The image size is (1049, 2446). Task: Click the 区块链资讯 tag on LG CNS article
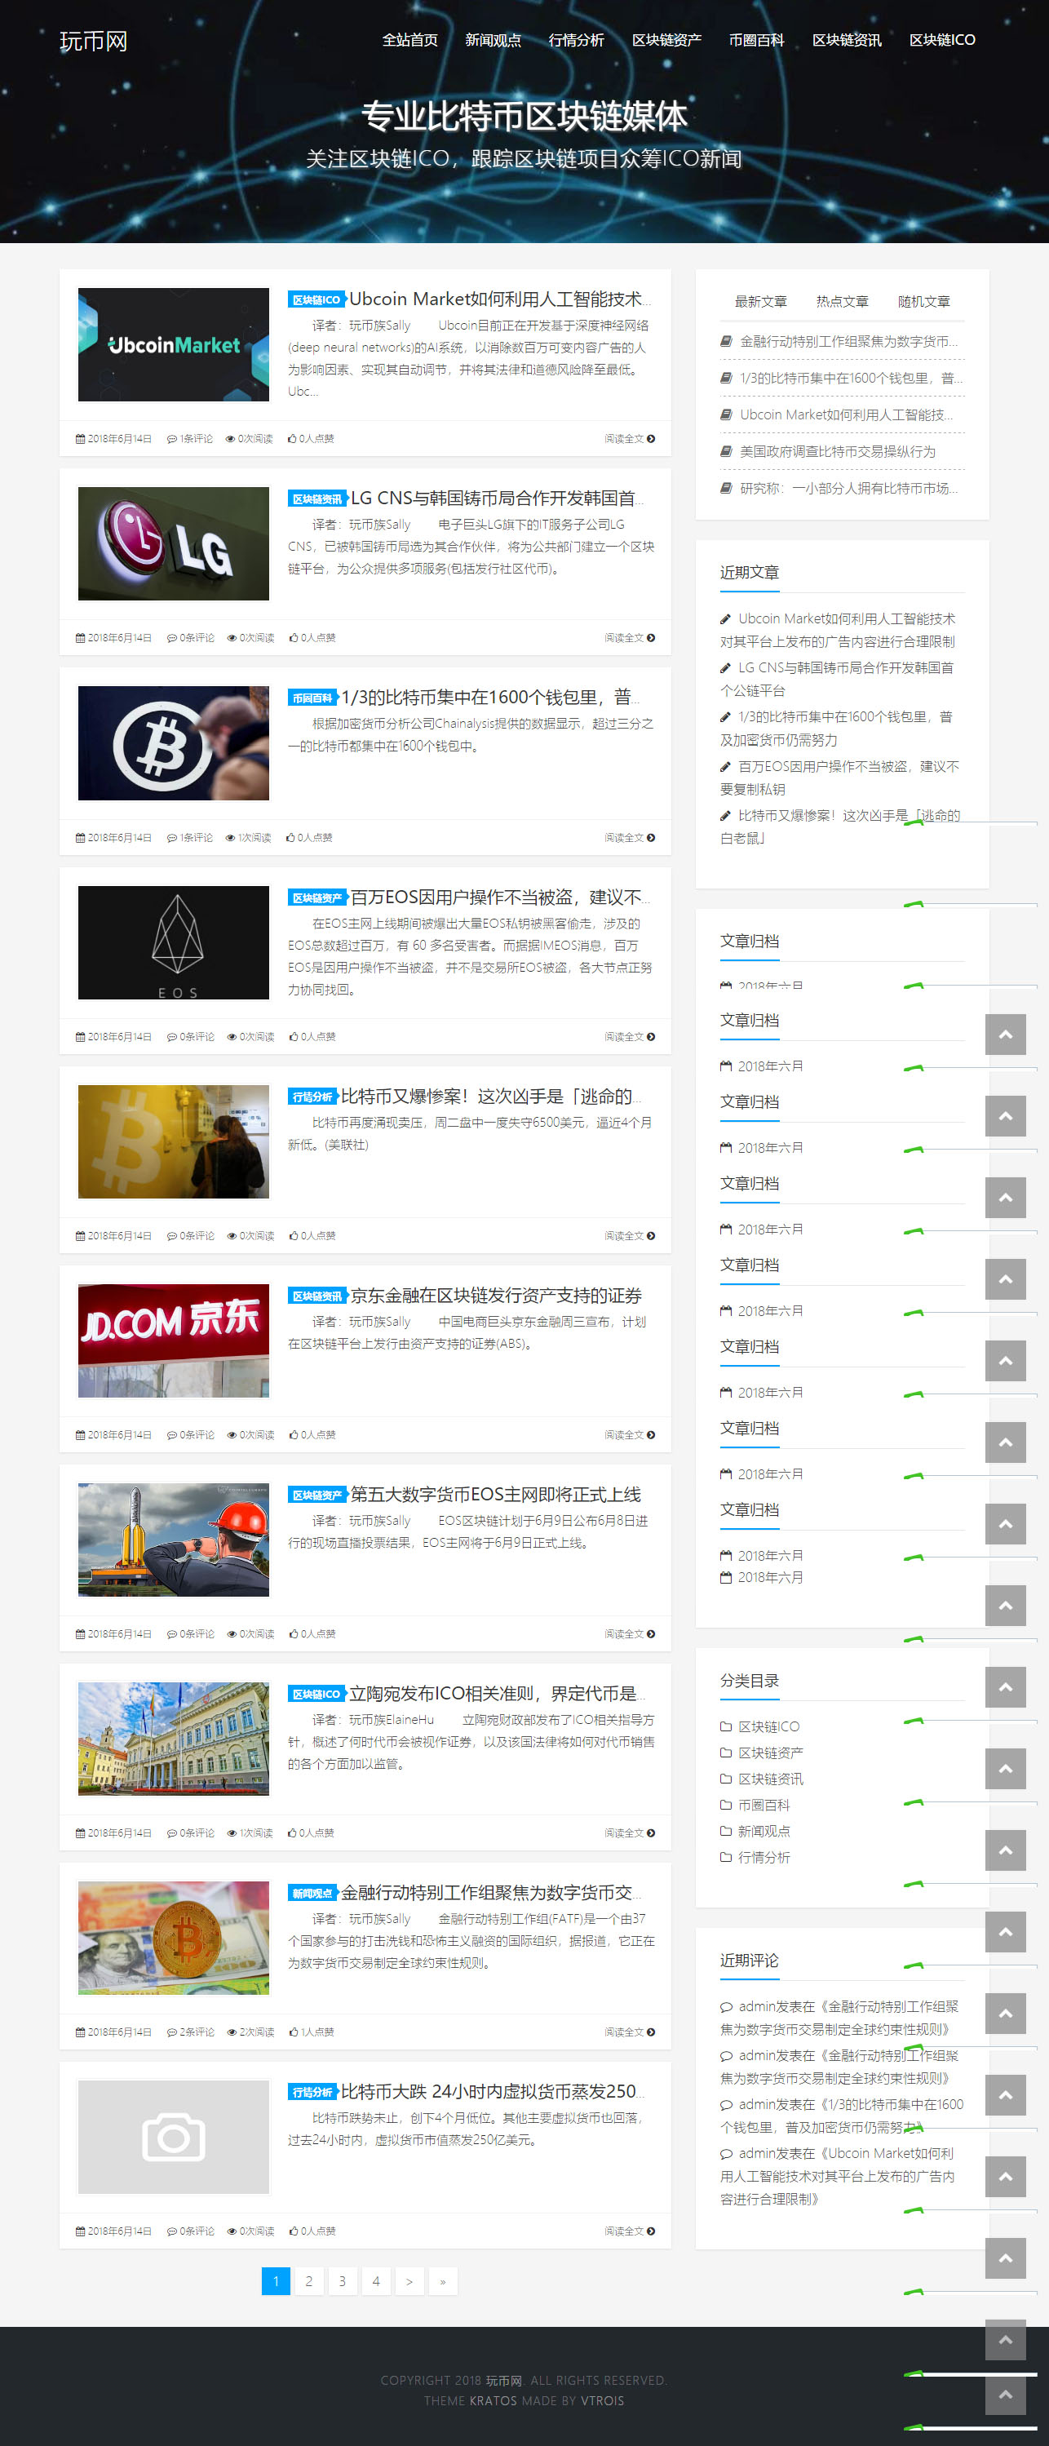(x=317, y=499)
